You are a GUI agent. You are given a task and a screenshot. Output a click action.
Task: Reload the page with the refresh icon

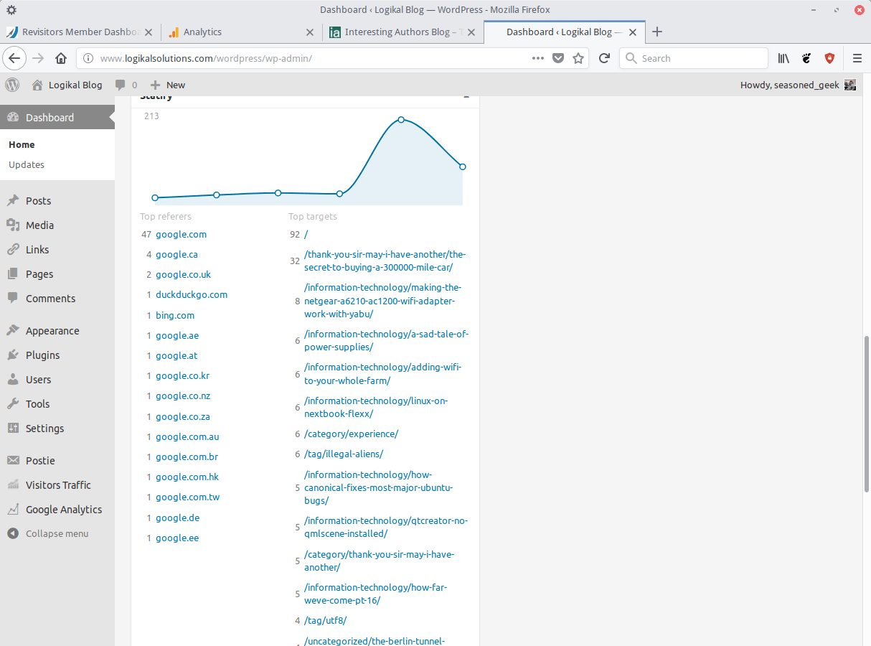pyautogui.click(x=604, y=58)
